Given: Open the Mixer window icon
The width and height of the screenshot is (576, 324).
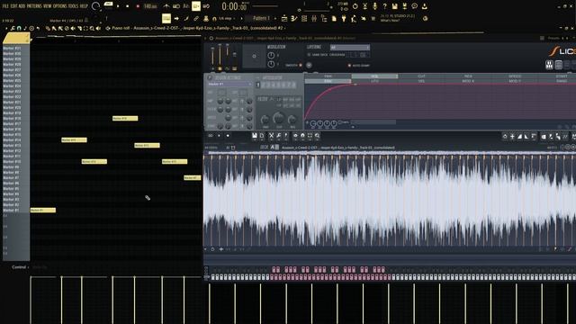Looking at the screenshot, I should [x=314, y=18].
